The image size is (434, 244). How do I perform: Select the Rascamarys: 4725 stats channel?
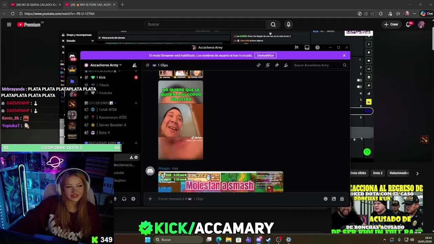111,117
